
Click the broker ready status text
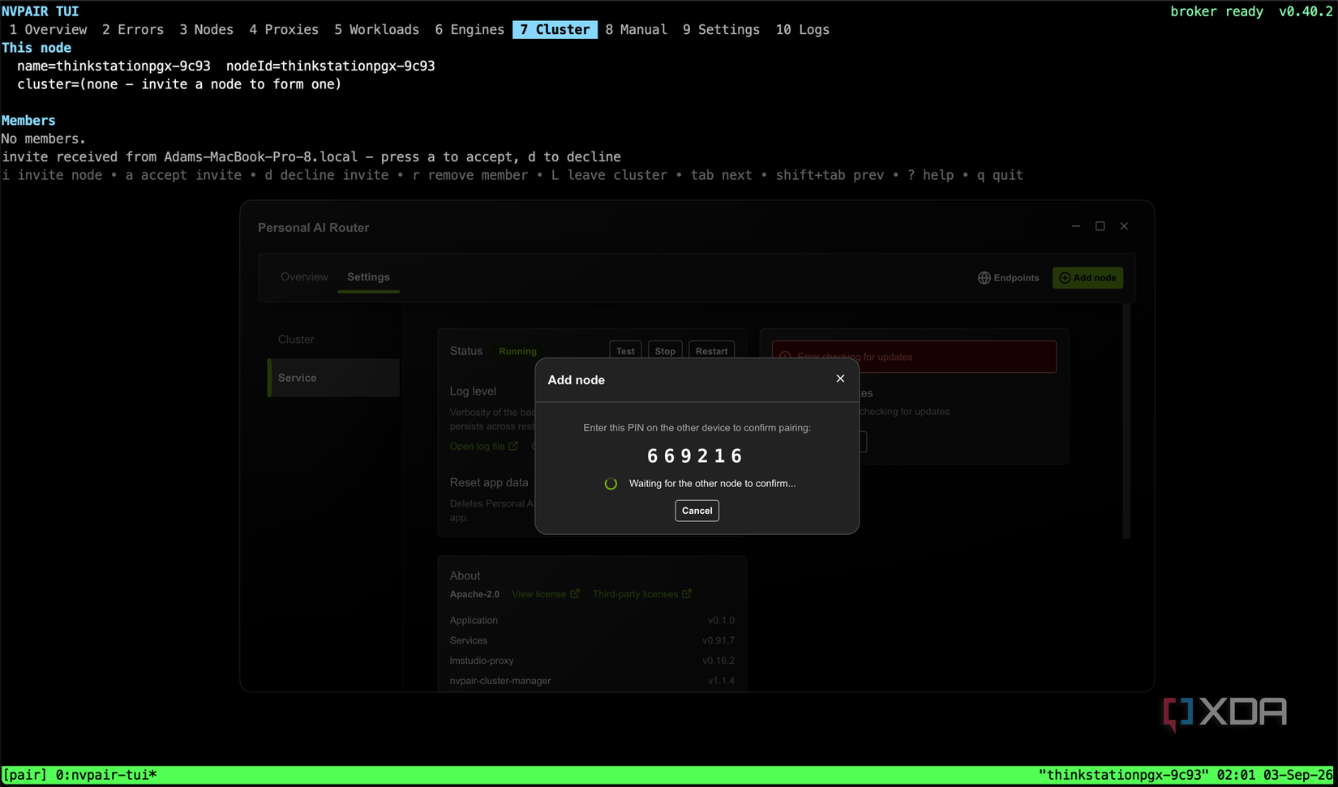coord(1216,11)
